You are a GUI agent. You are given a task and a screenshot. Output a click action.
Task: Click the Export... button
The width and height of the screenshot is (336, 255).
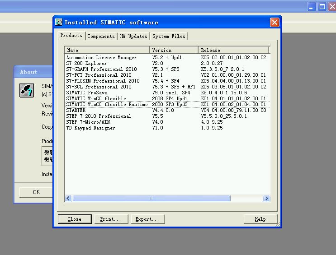148,219
